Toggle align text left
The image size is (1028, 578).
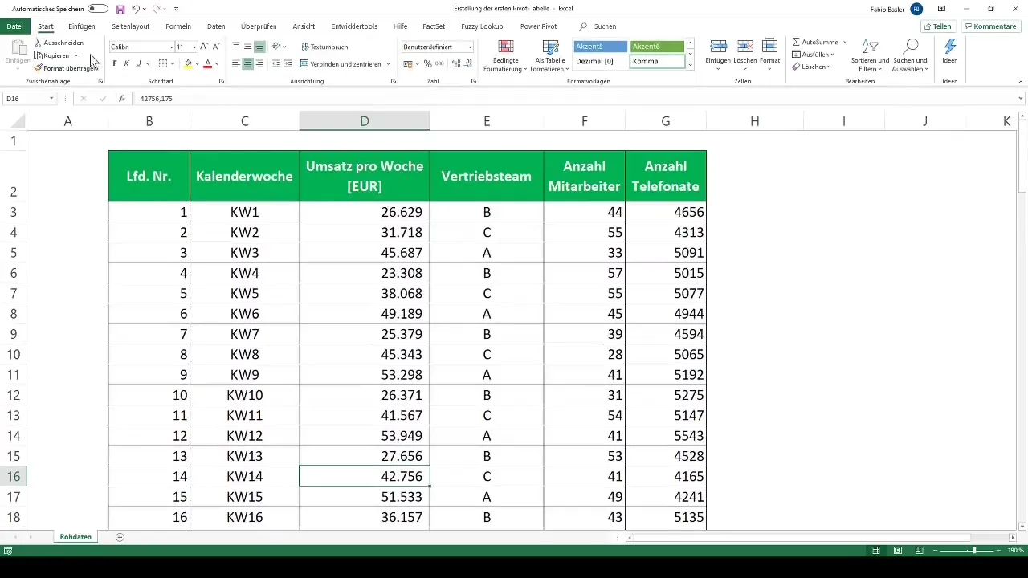(x=236, y=63)
